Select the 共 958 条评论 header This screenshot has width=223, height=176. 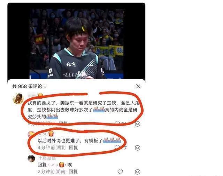[27, 86]
